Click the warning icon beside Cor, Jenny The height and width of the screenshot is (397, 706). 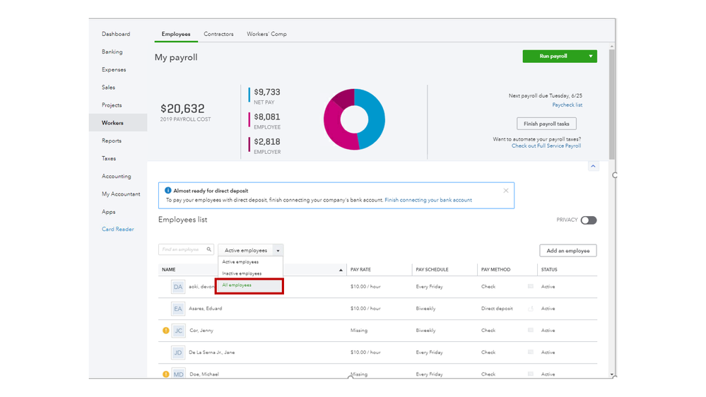[x=166, y=331]
